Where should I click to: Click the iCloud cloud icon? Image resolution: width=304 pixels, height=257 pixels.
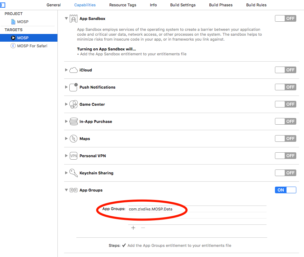tap(74, 70)
